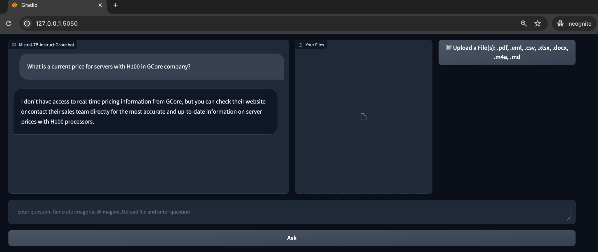
Task: Open the zoom magnifier icon in address bar
Action: [x=524, y=24]
